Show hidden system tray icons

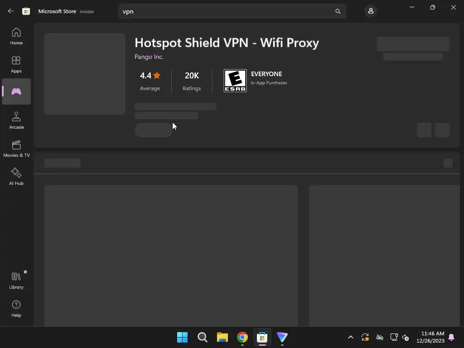[351, 337]
